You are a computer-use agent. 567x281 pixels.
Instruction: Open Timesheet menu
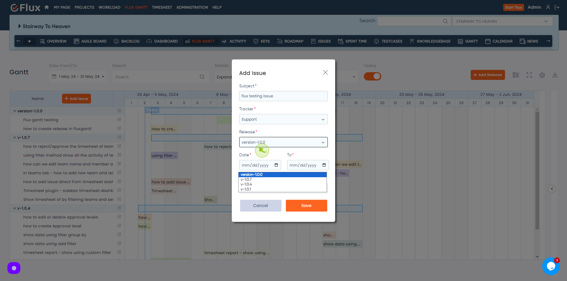coord(162,7)
